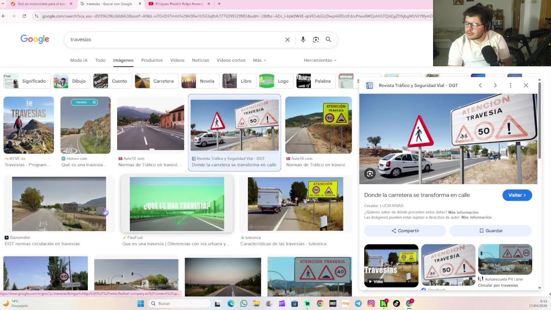Go to next image in preview panel
The width and height of the screenshot is (551, 310).
[495, 85]
